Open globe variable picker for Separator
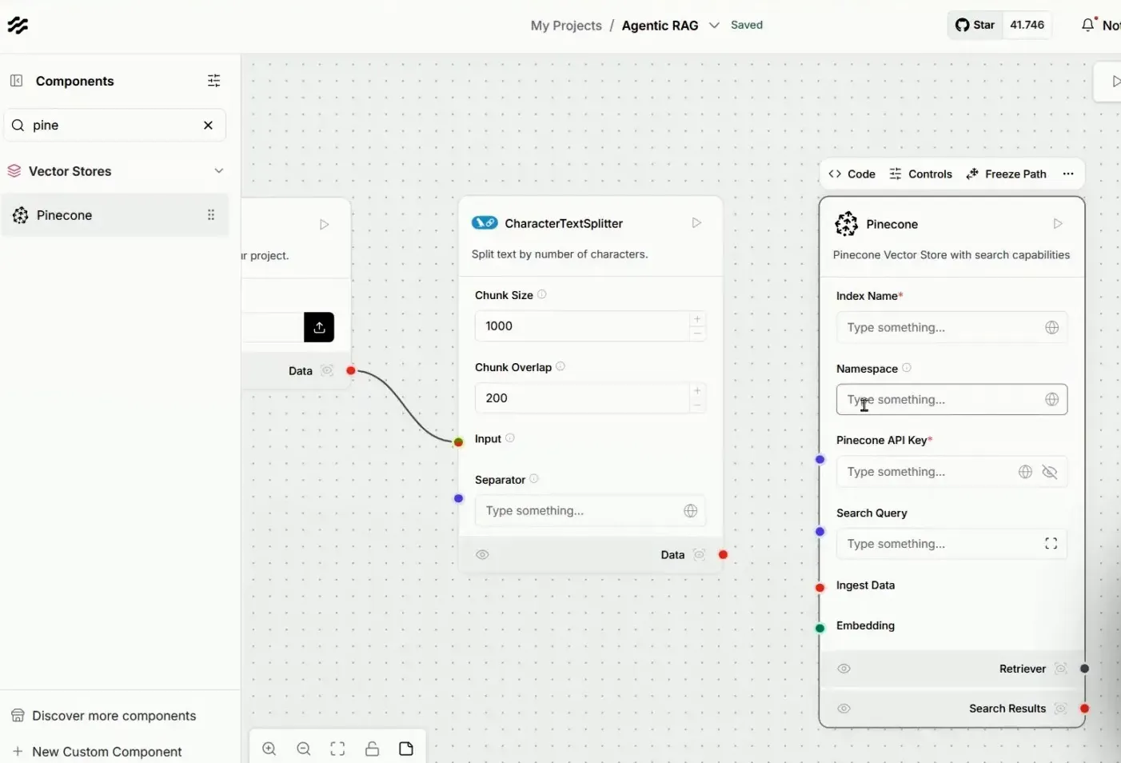This screenshot has height=763, width=1121. [691, 511]
